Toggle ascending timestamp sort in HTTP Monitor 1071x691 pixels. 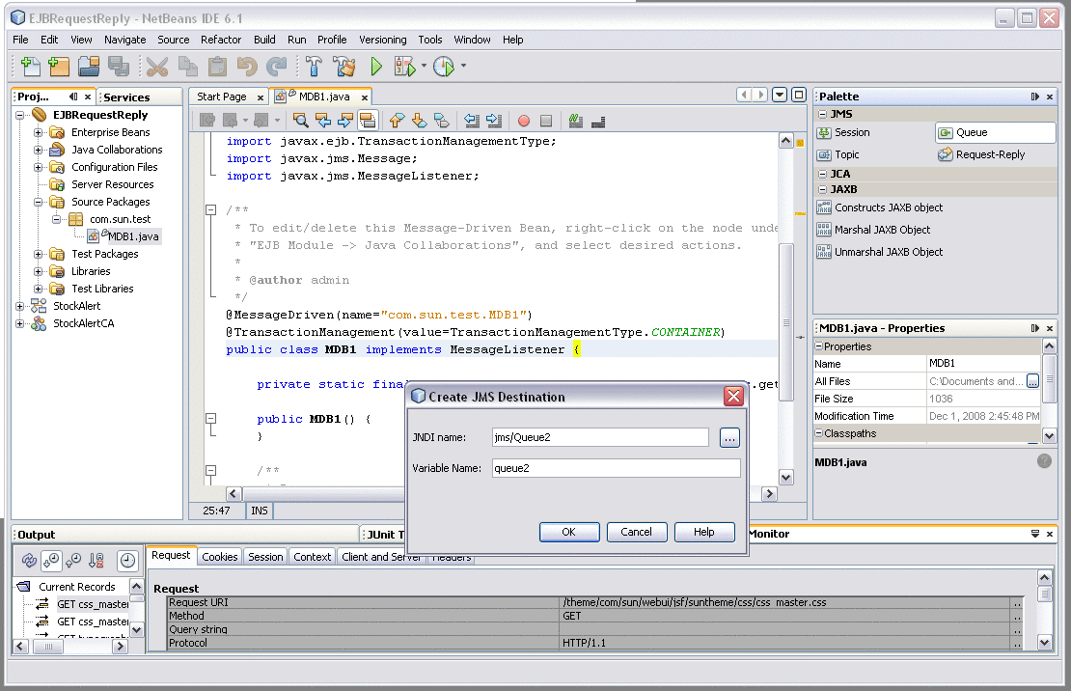click(x=73, y=561)
